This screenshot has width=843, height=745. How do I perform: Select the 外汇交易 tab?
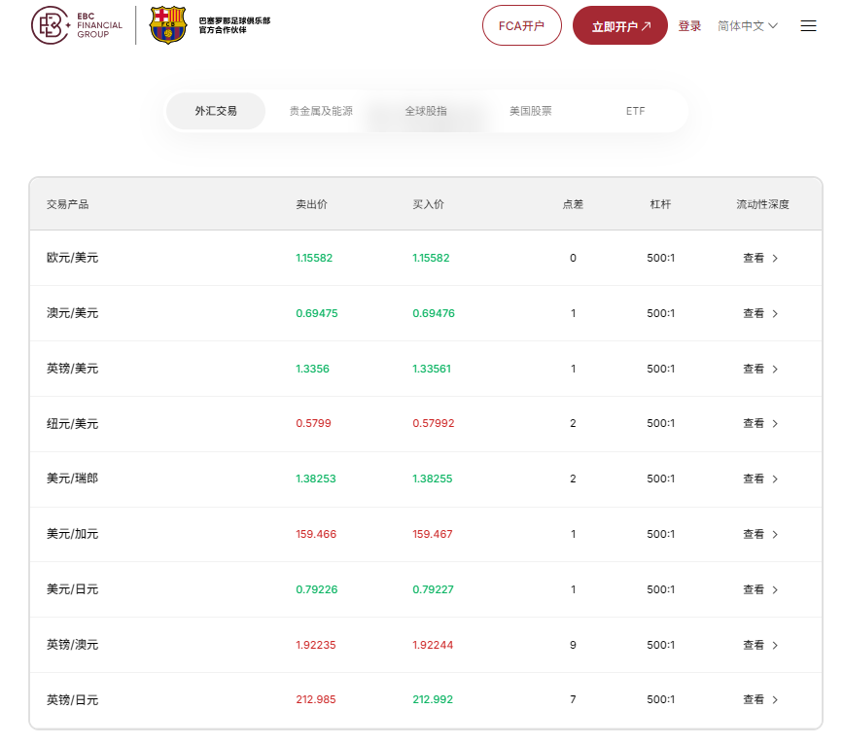pyautogui.click(x=216, y=111)
